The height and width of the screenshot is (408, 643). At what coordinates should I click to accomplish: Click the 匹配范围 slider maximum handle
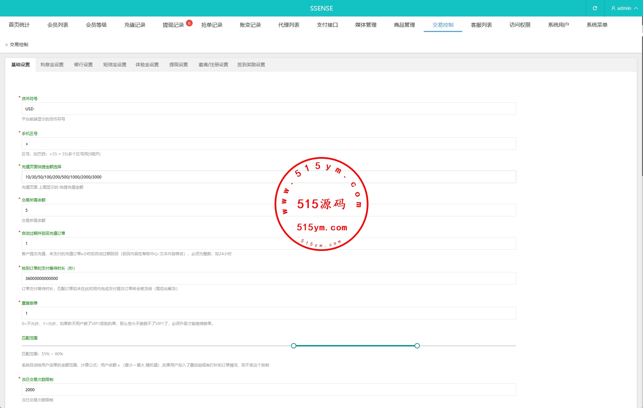pos(417,346)
